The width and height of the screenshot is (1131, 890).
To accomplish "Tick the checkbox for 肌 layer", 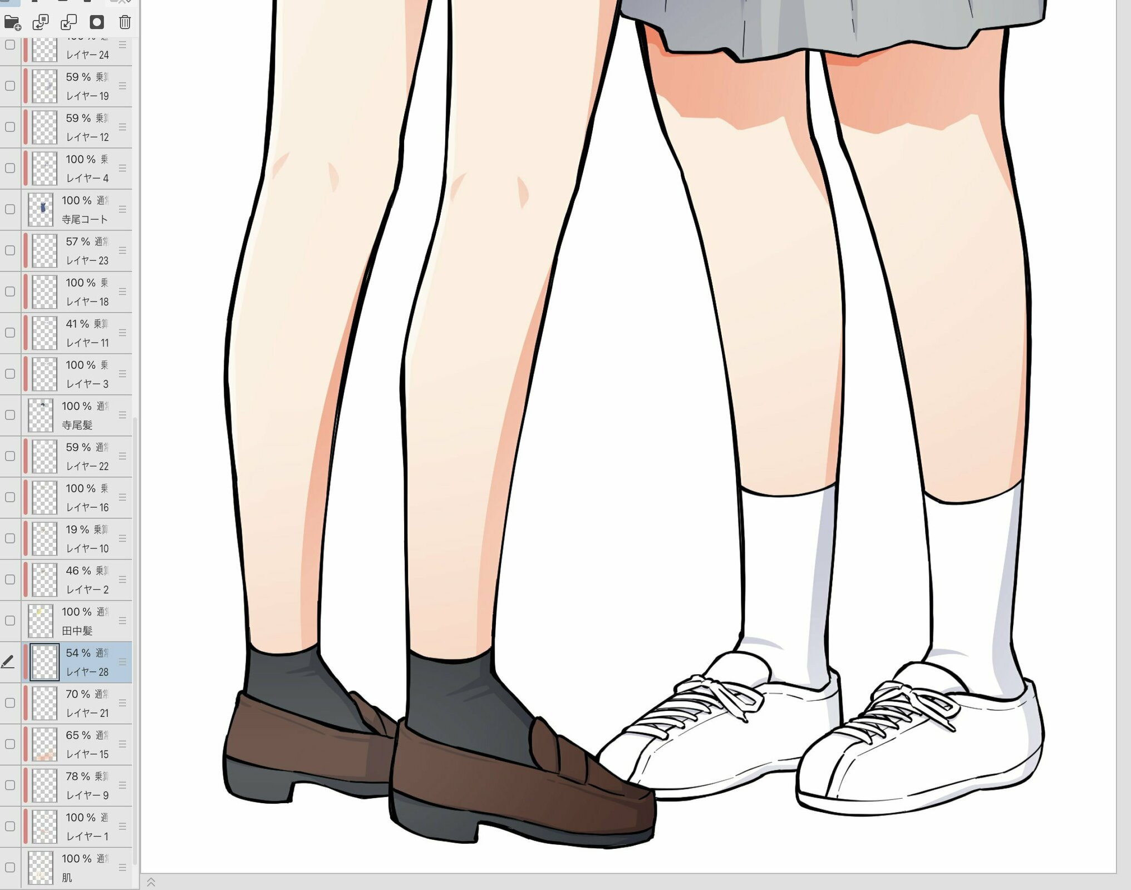I will tap(10, 868).
